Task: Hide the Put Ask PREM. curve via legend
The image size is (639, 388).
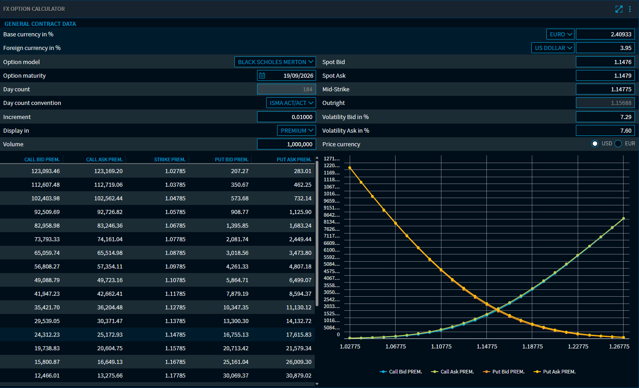Action: pos(555,371)
